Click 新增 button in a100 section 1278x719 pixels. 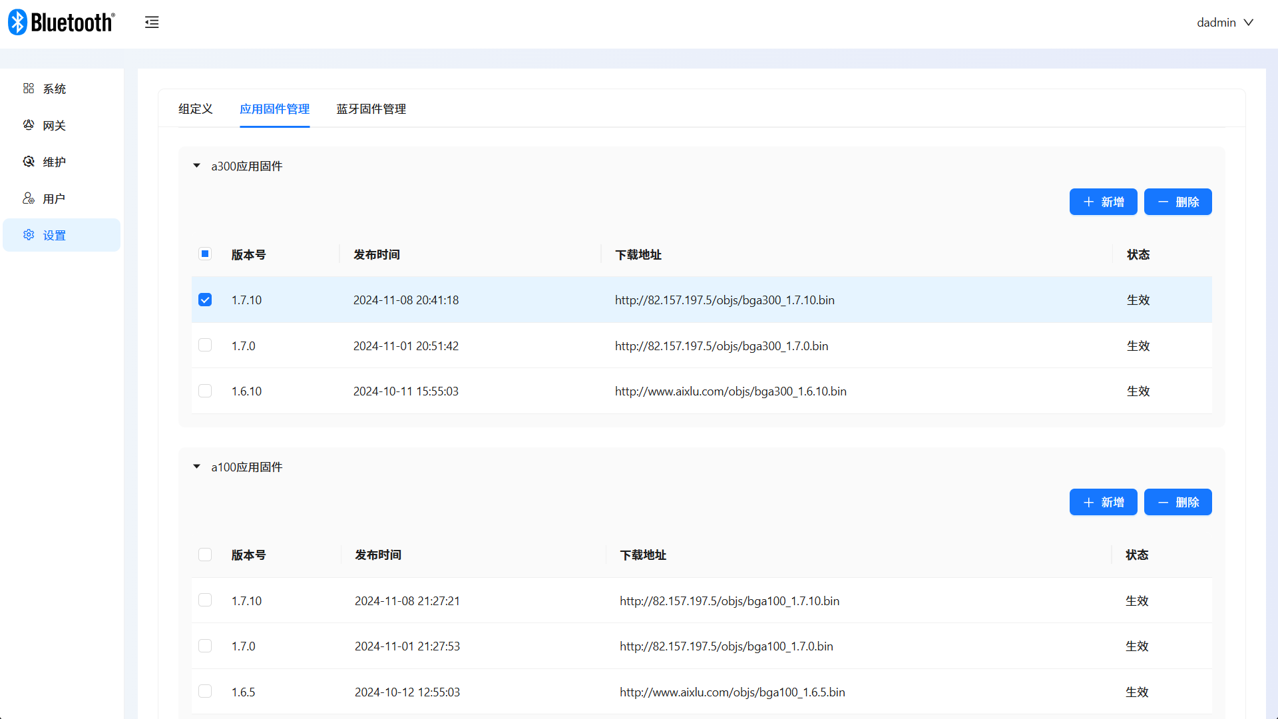click(x=1103, y=502)
